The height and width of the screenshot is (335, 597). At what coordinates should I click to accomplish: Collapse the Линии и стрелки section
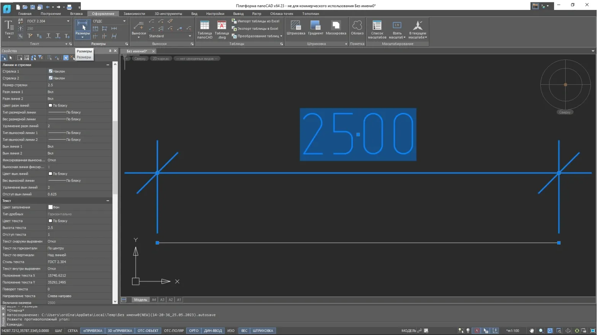[108, 65]
